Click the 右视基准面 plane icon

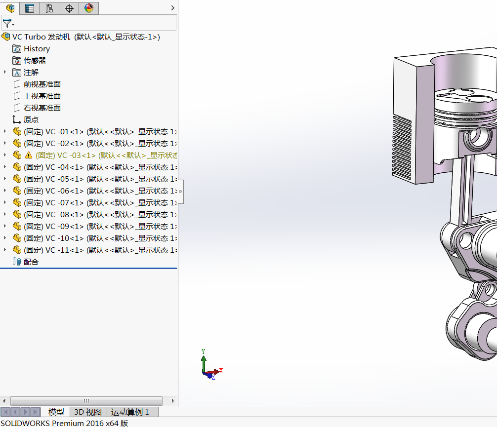coord(17,108)
